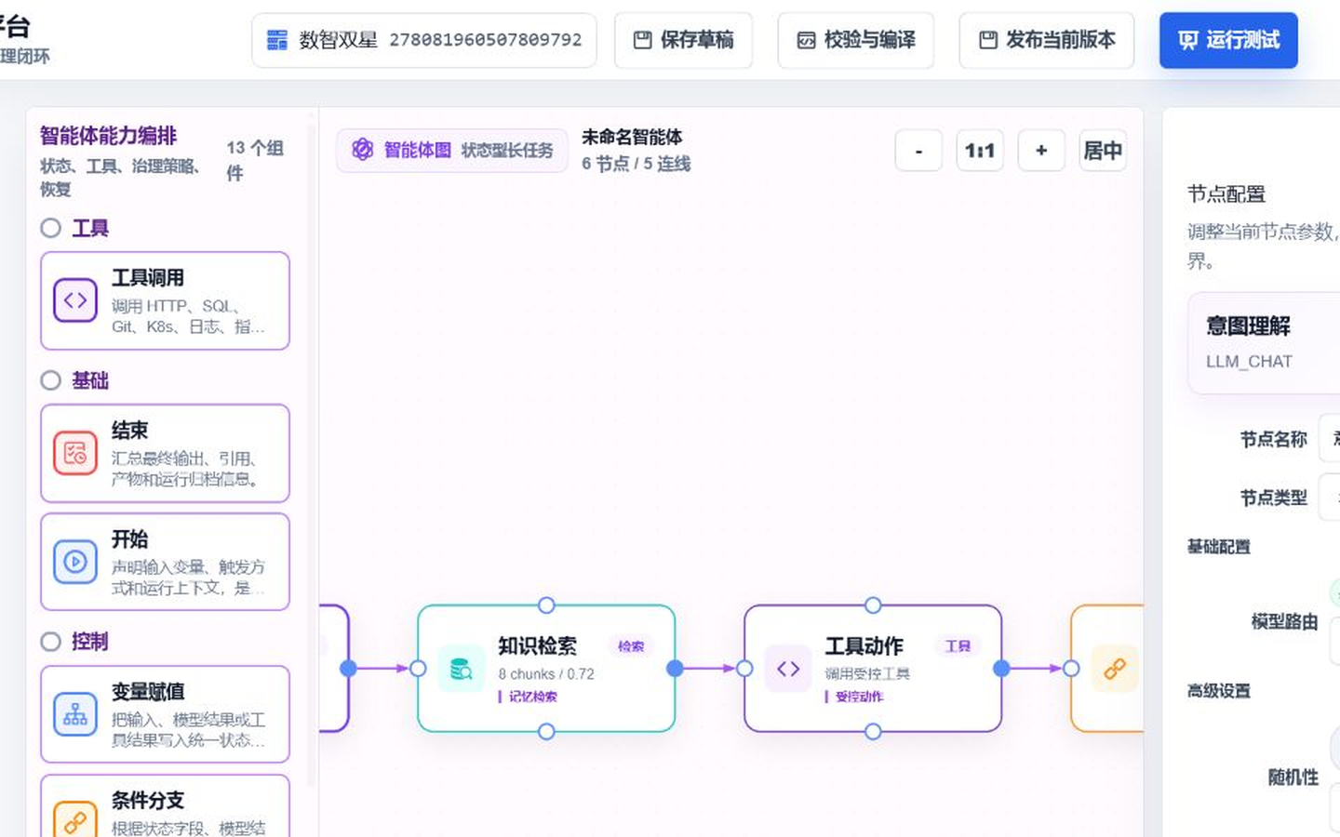Click 13 个组件 count text
Image resolution: width=1340 pixels, height=837 pixels.
pyautogui.click(x=255, y=160)
